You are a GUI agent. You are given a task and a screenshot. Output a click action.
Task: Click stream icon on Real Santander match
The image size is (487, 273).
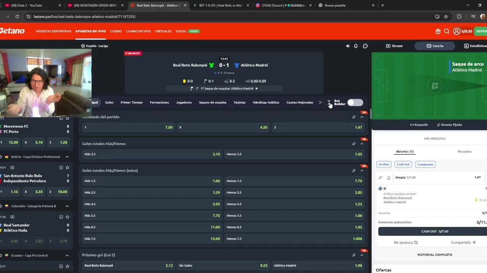click(x=12, y=217)
